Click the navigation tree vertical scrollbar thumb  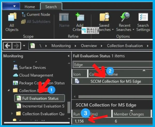(x=69, y=107)
